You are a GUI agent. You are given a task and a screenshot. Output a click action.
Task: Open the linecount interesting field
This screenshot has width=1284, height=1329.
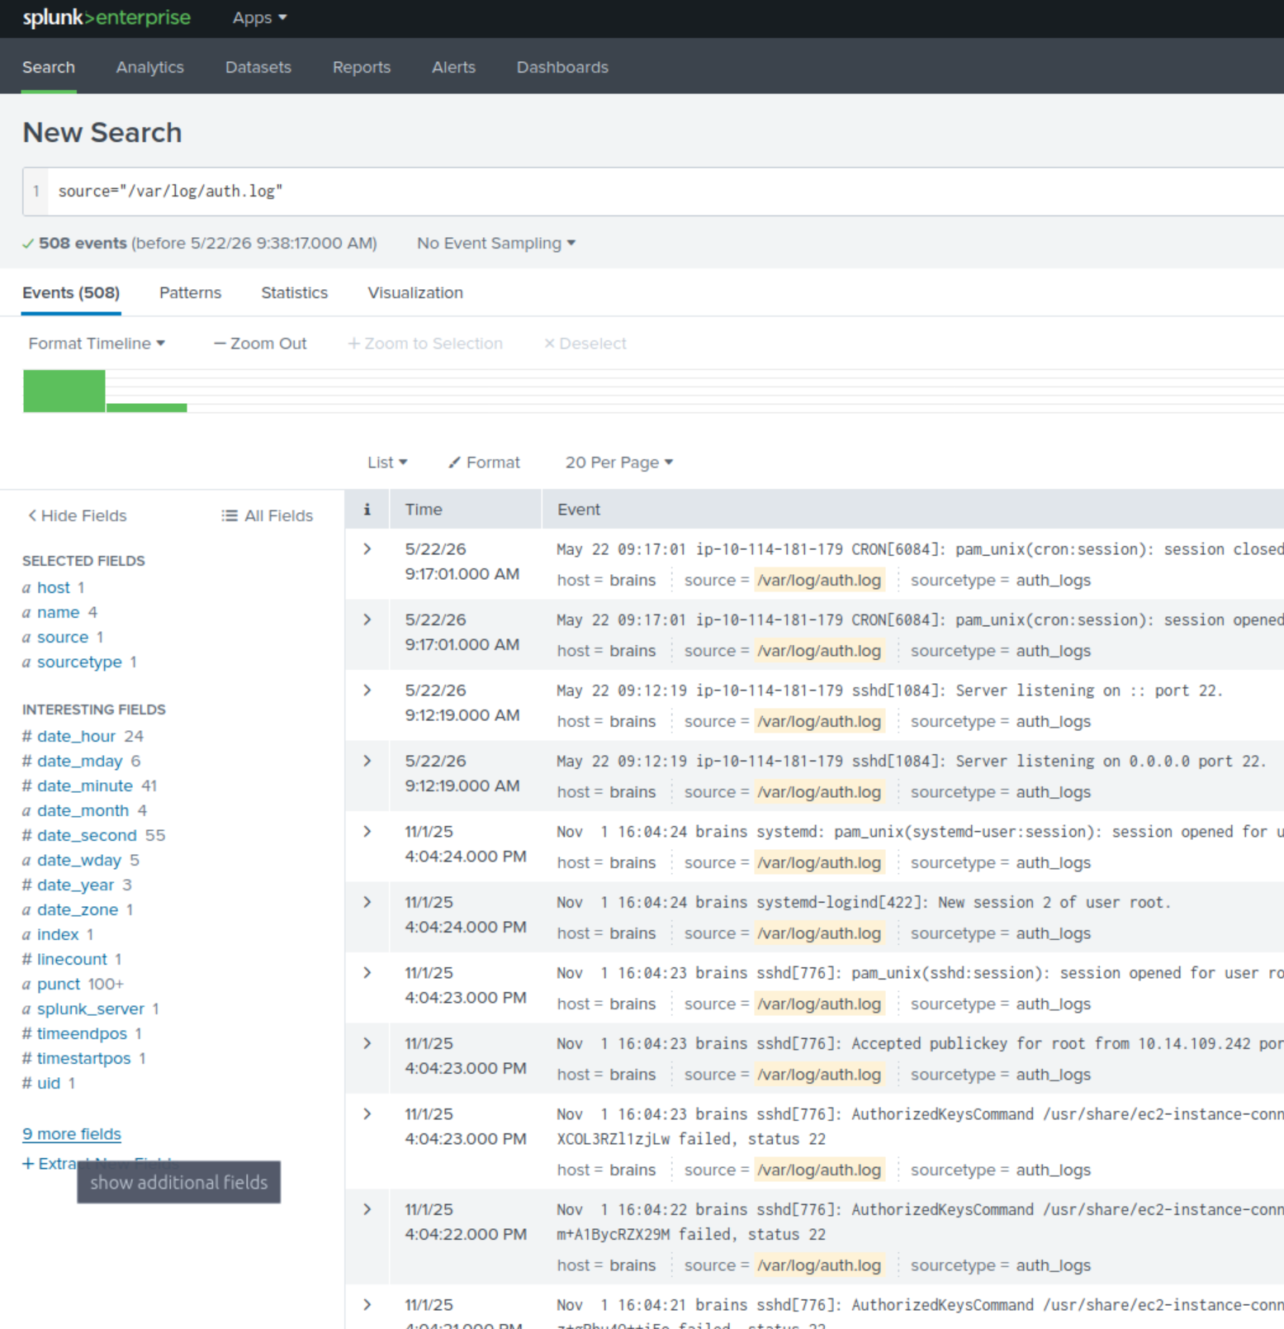click(x=72, y=959)
